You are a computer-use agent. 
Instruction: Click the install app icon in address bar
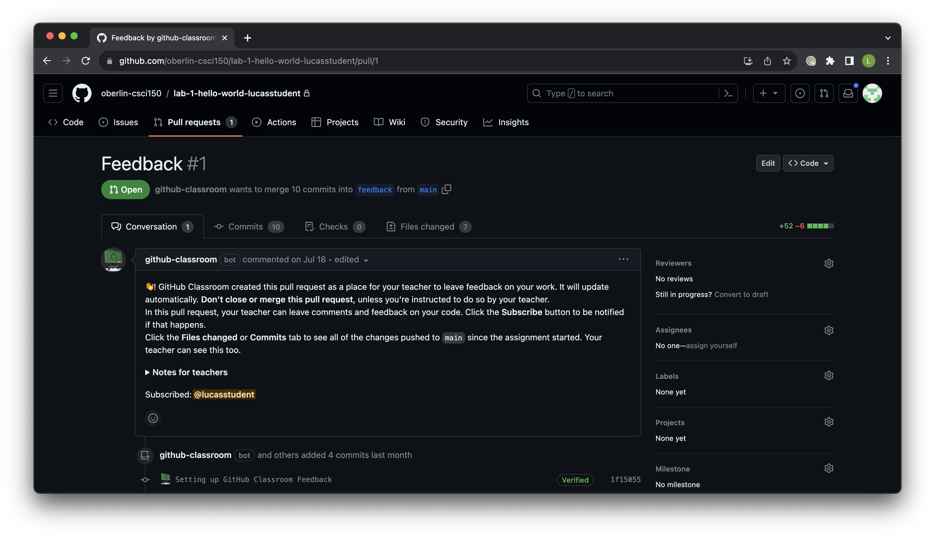tap(748, 60)
